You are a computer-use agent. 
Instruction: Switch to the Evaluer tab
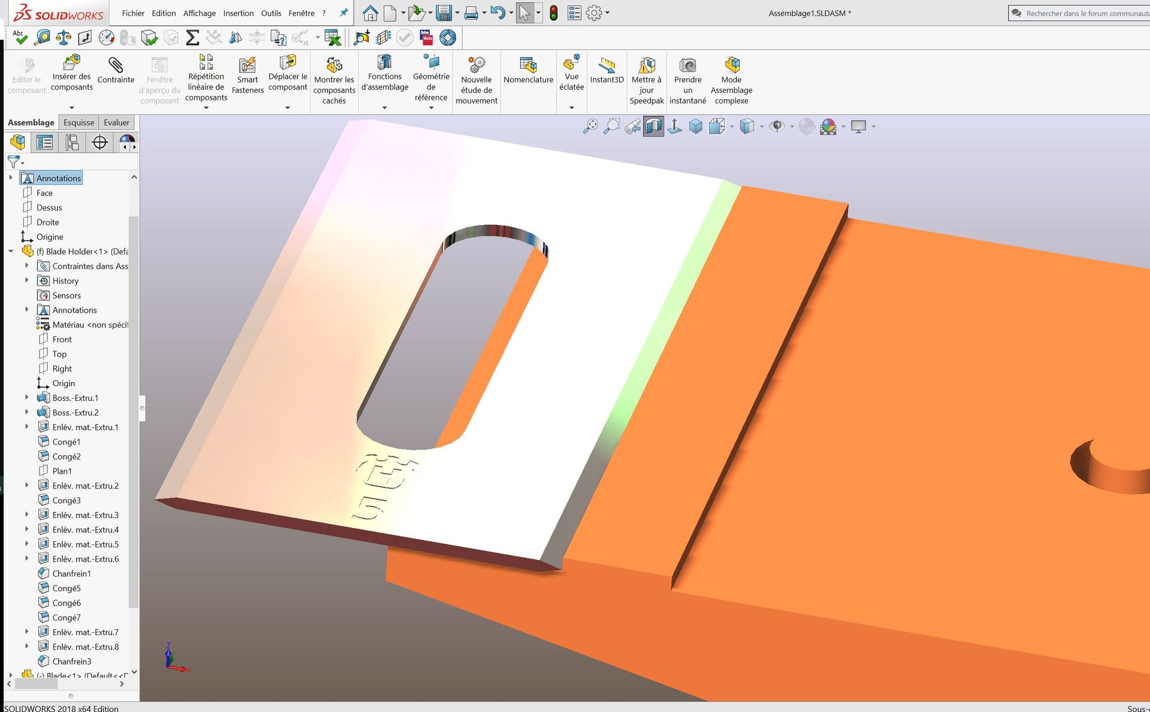(116, 122)
